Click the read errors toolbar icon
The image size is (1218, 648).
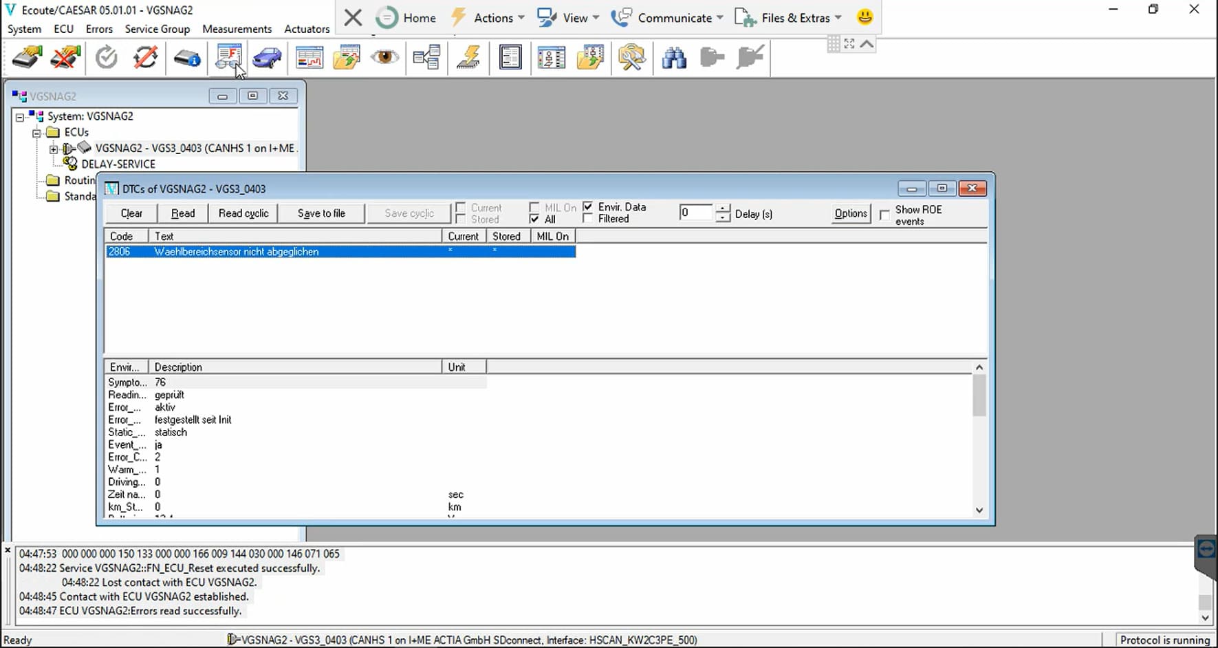coord(228,58)
